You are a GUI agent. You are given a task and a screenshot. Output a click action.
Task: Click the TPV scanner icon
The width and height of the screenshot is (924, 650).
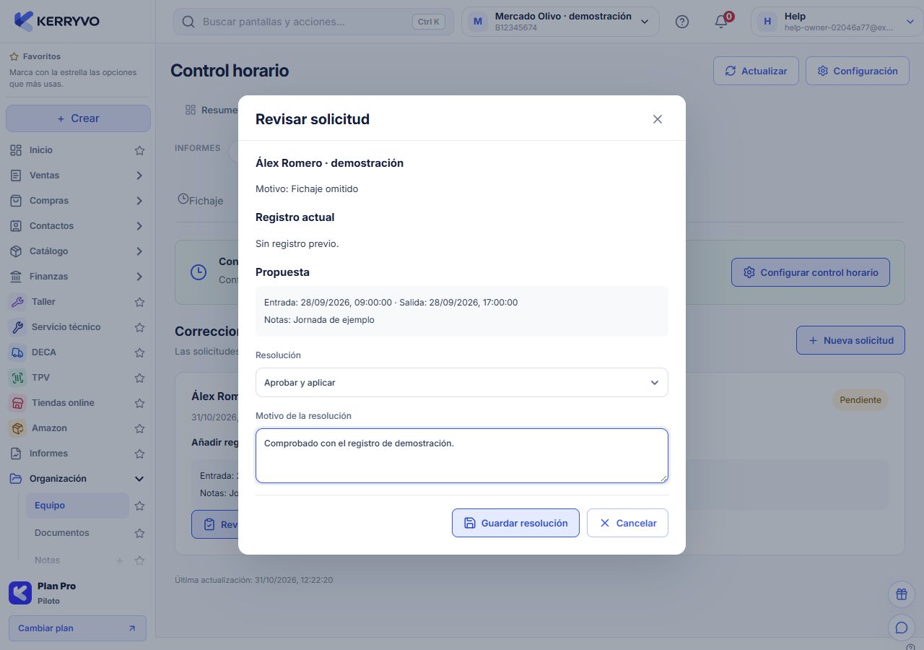coord(17,378)
